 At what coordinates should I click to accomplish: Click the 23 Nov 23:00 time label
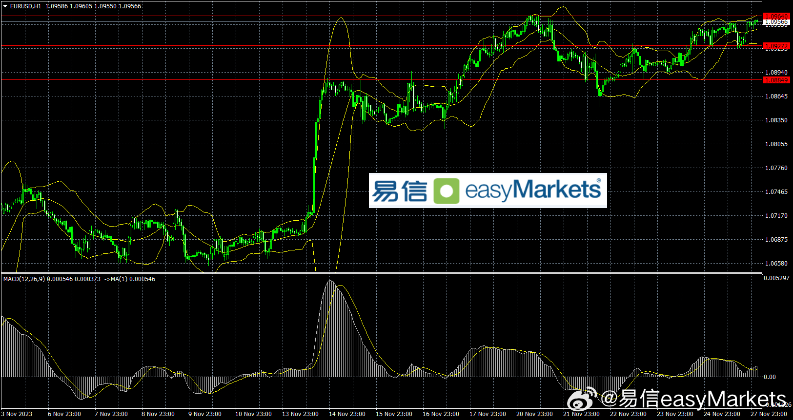(x=675, y=414)
